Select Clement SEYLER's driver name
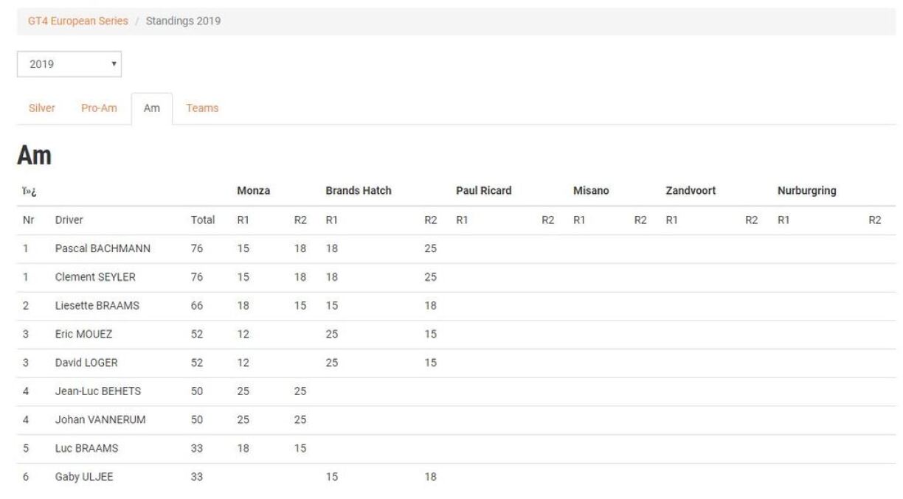This screenshot has height=499, width=903. pyautogui.click(x=94, y=277)
